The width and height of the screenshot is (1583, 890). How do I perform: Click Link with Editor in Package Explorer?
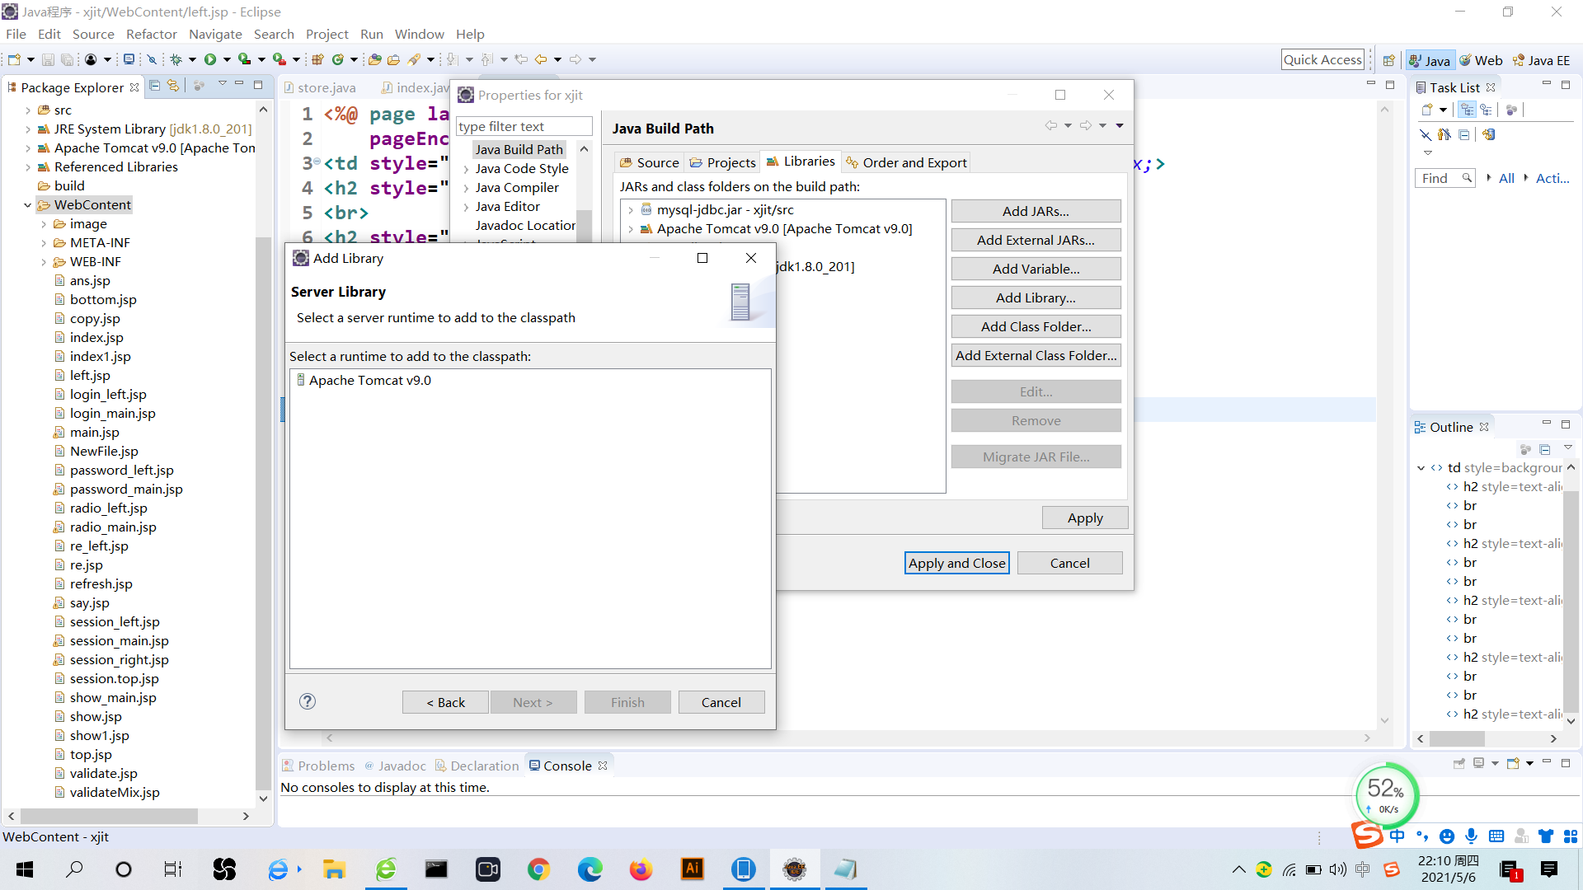[173, 86]
